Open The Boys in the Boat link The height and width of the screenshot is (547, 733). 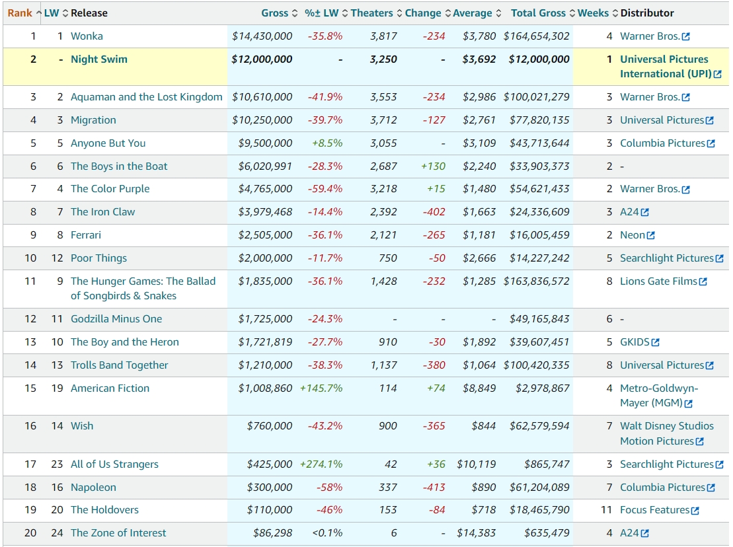coord(119,166)
